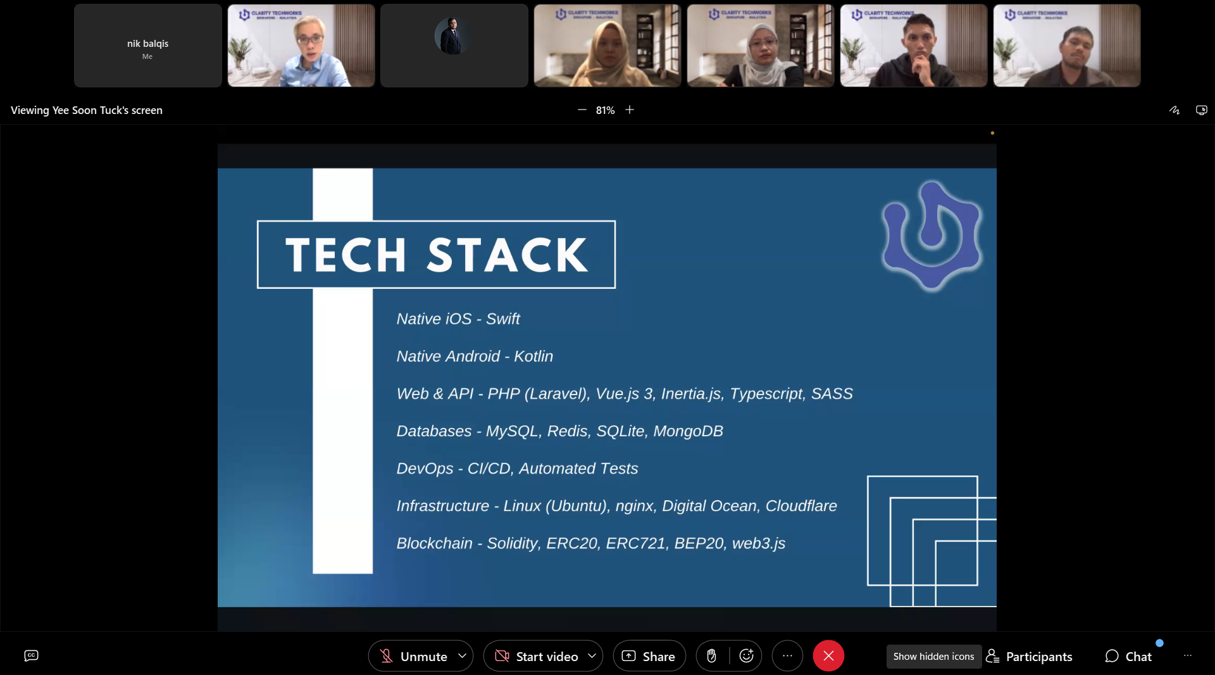
Task: Expand audio options arrow beside Unmute
Action: pos(463,656)
